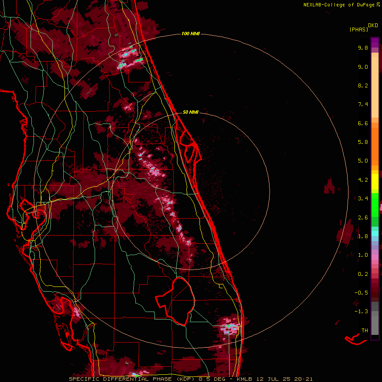Pick the yellow band on the color scale

[x=375, y=182]
